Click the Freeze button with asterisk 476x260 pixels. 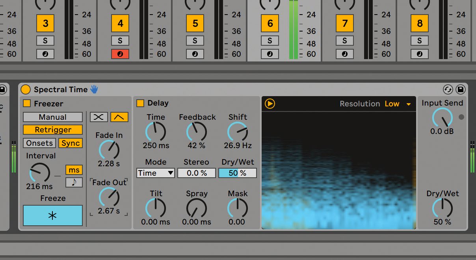(x=53, y=215)
